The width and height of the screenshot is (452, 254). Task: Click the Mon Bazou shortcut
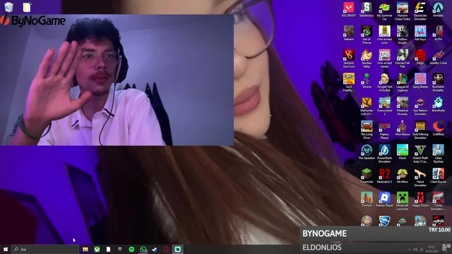(x=402, y=128)
